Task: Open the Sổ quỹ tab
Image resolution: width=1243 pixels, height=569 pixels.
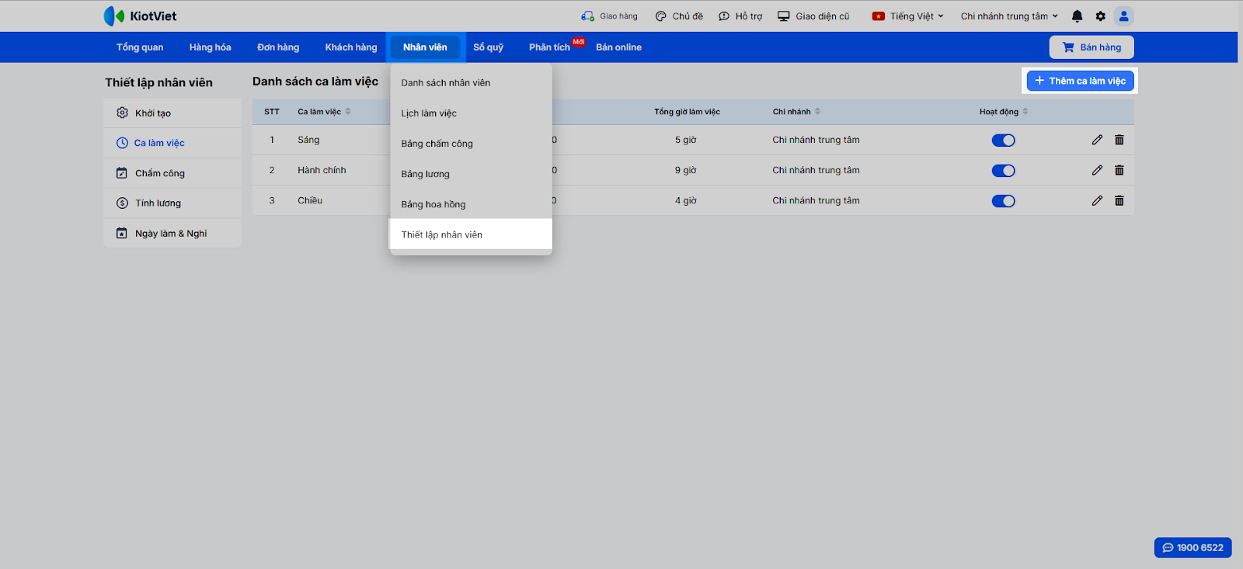Action: [x=488, y=47]
